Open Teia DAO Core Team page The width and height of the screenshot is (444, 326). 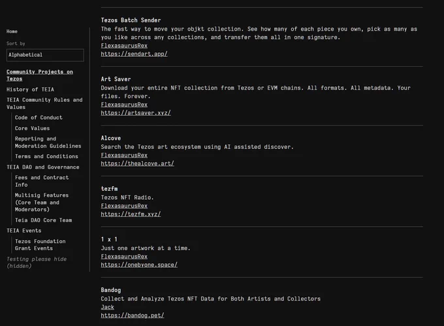(x=43, y=220)
